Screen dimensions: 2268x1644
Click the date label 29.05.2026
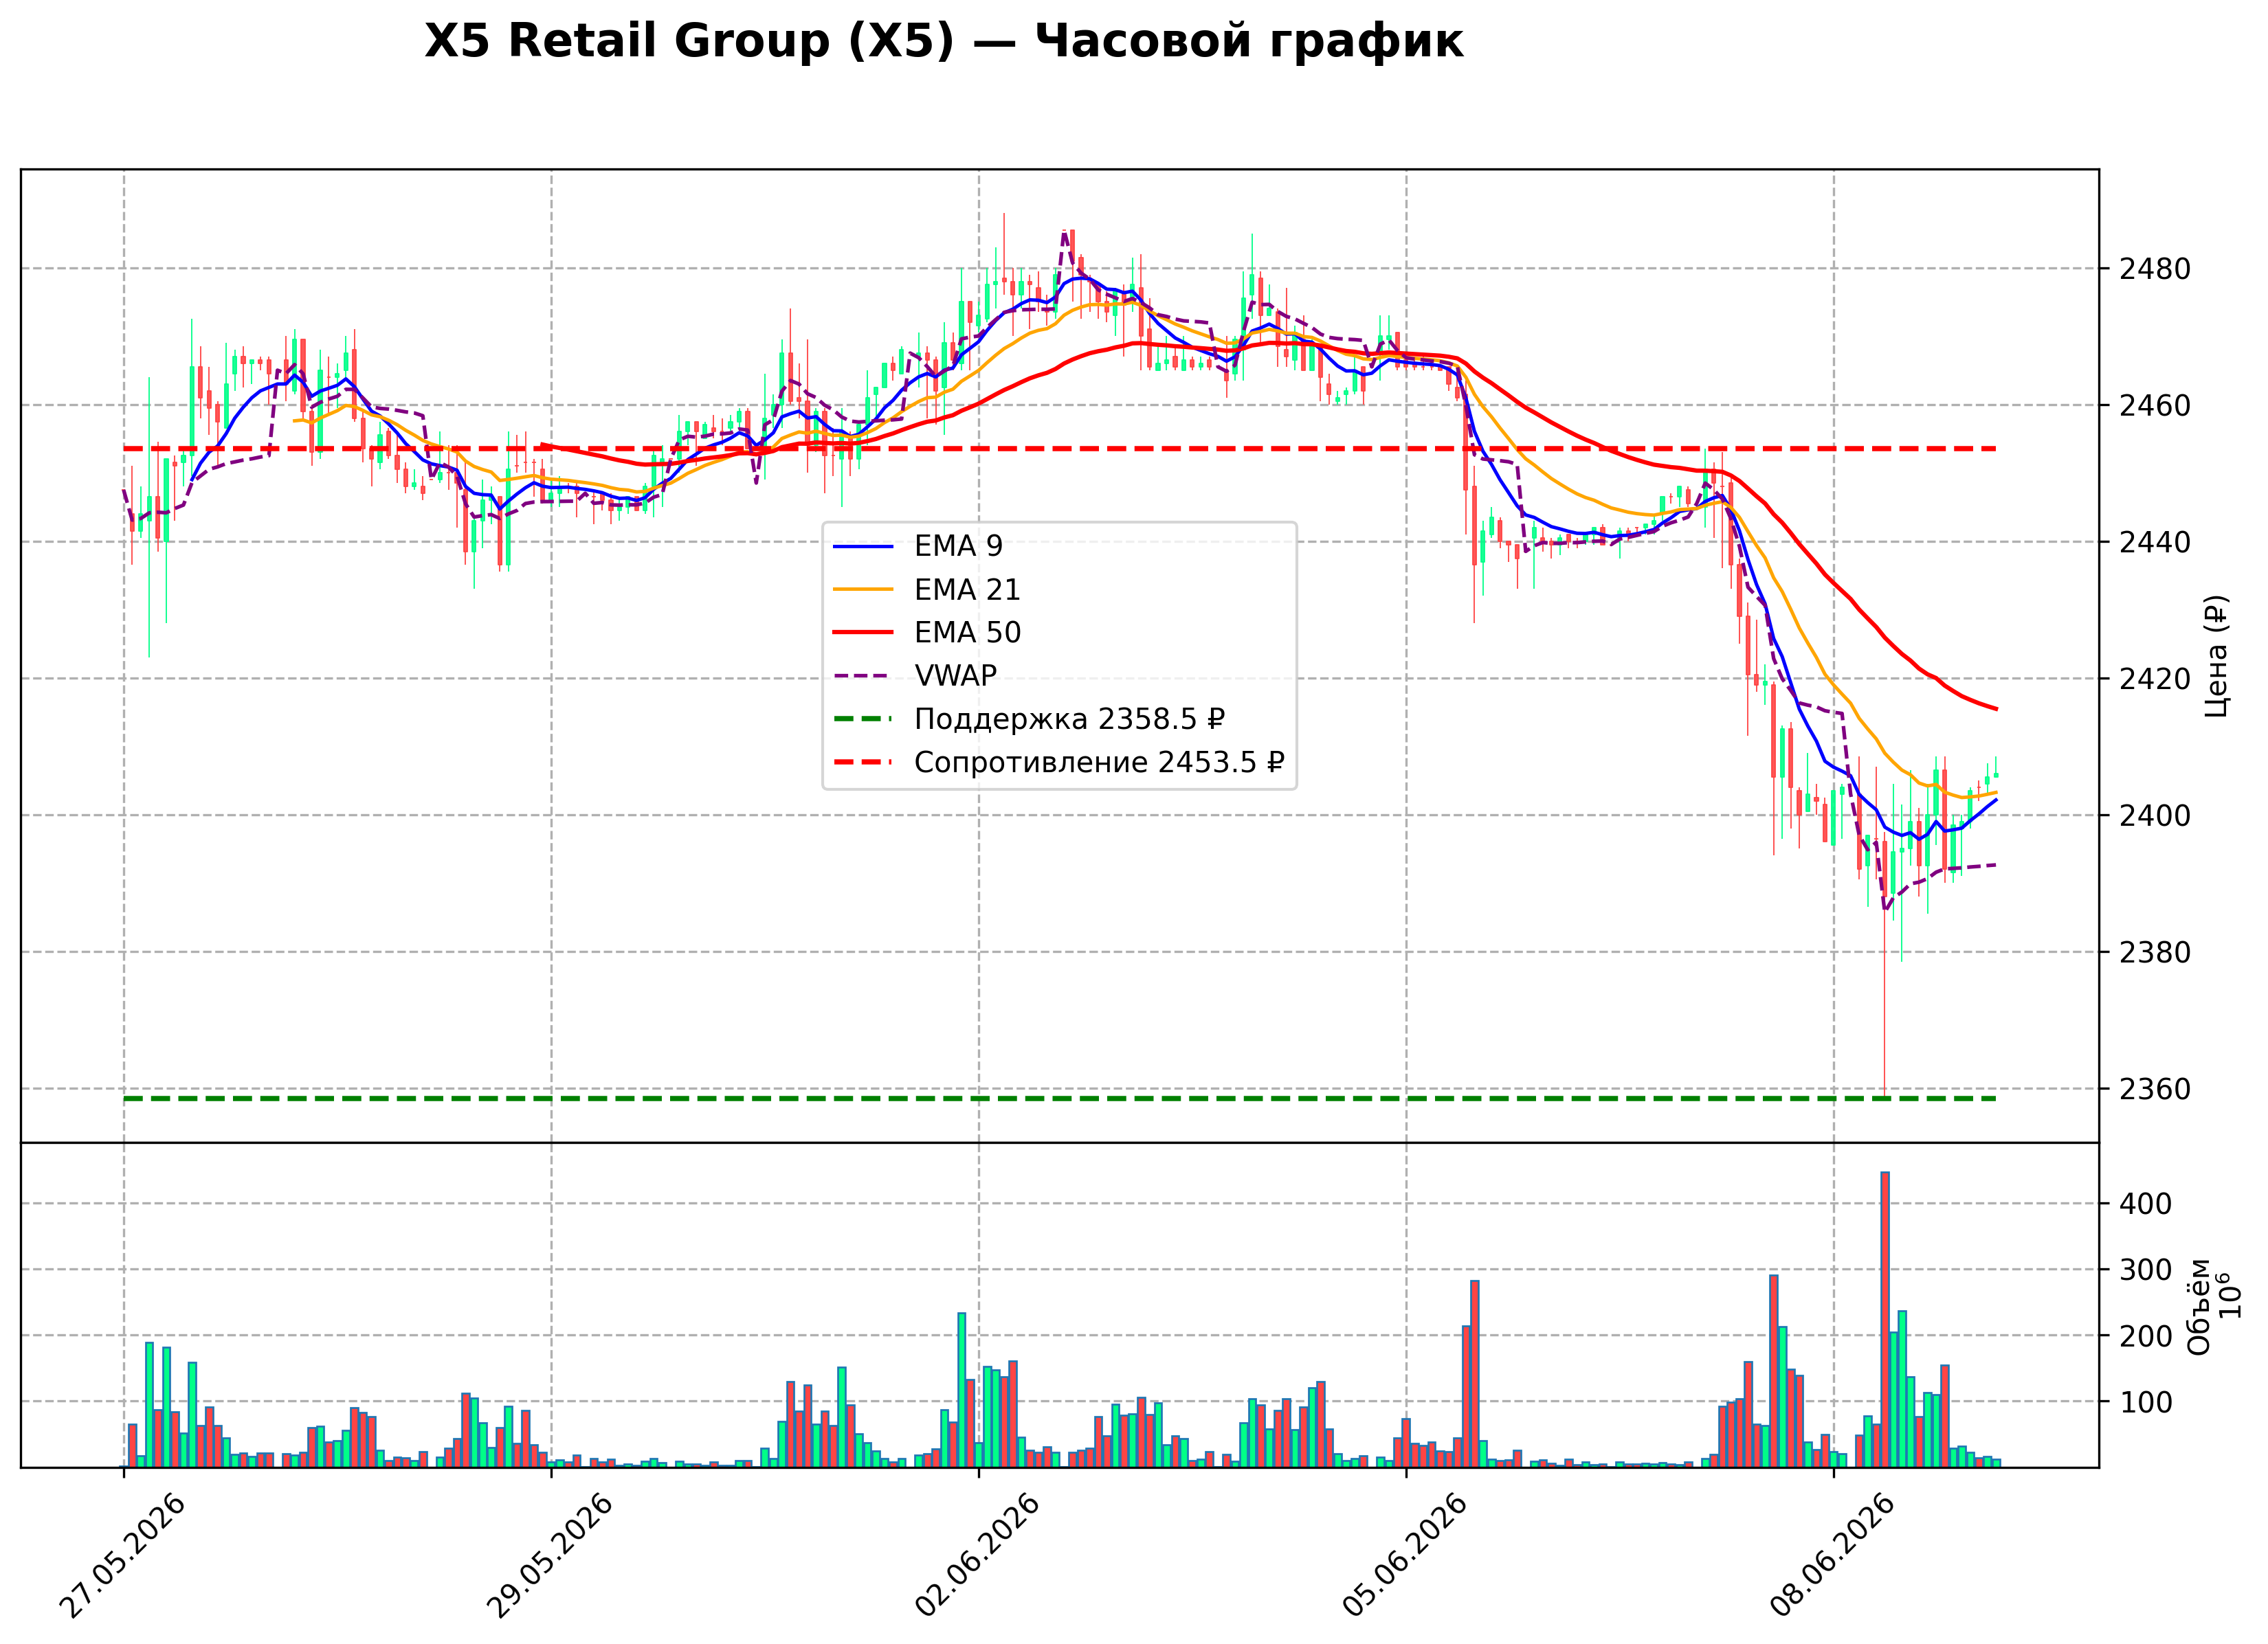coord(549,1556)
